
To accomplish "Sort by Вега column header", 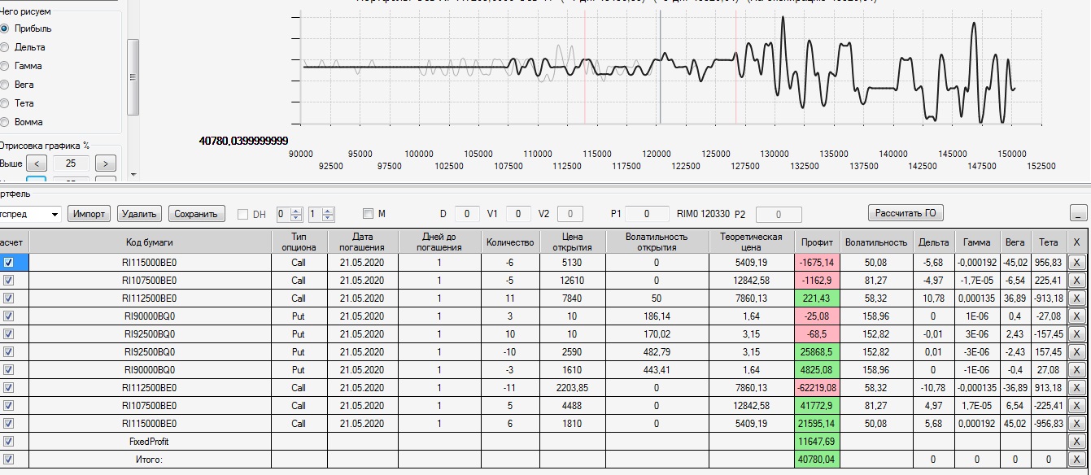I will click(x=1015, y=242).
